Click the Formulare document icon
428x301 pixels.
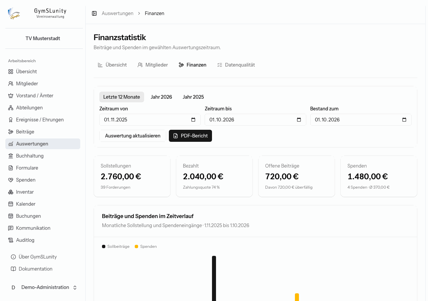coord(11,168)
